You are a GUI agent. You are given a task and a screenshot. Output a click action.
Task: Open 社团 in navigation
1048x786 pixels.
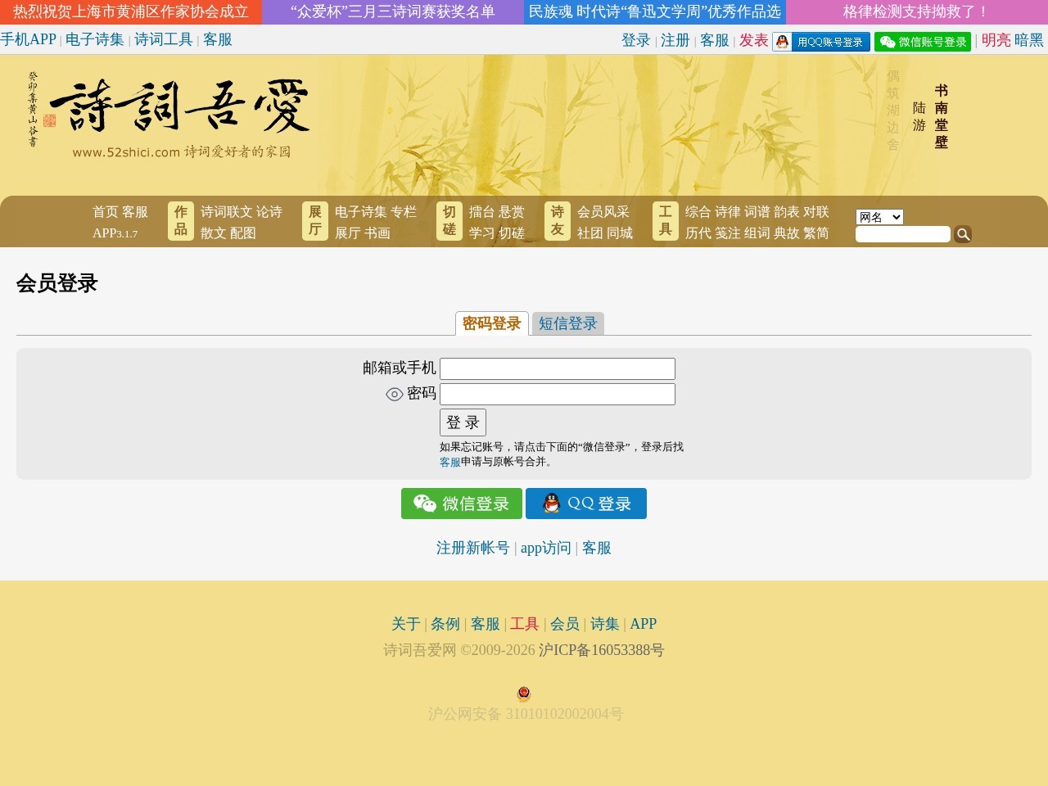590,233
